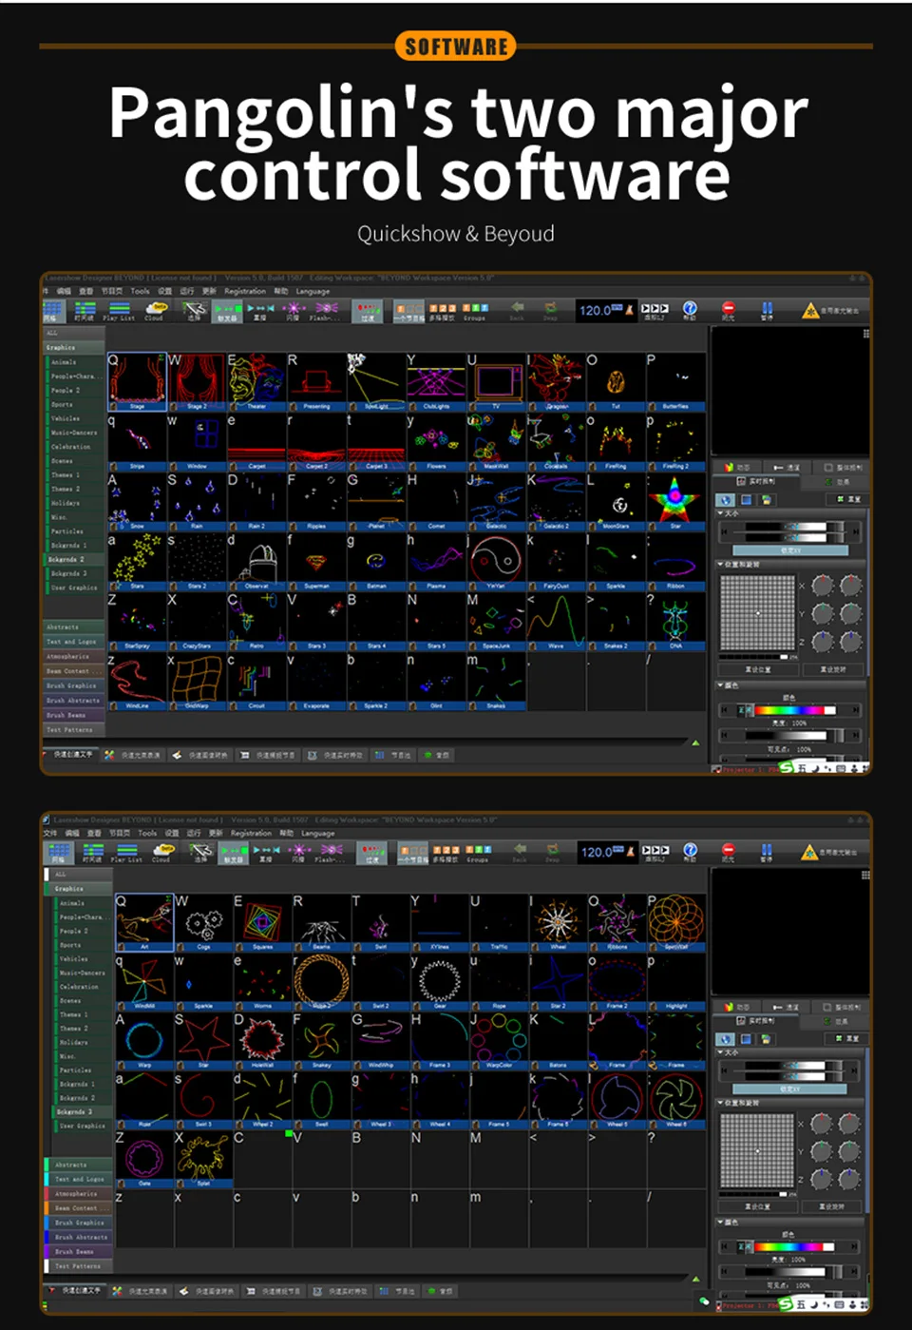Collapse the position and rotation section in the upper right panel

pos(720,564)
